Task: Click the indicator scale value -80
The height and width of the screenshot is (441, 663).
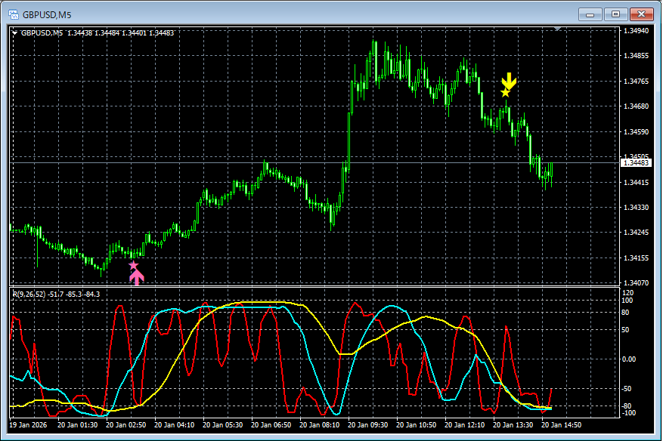Action: 627,406
